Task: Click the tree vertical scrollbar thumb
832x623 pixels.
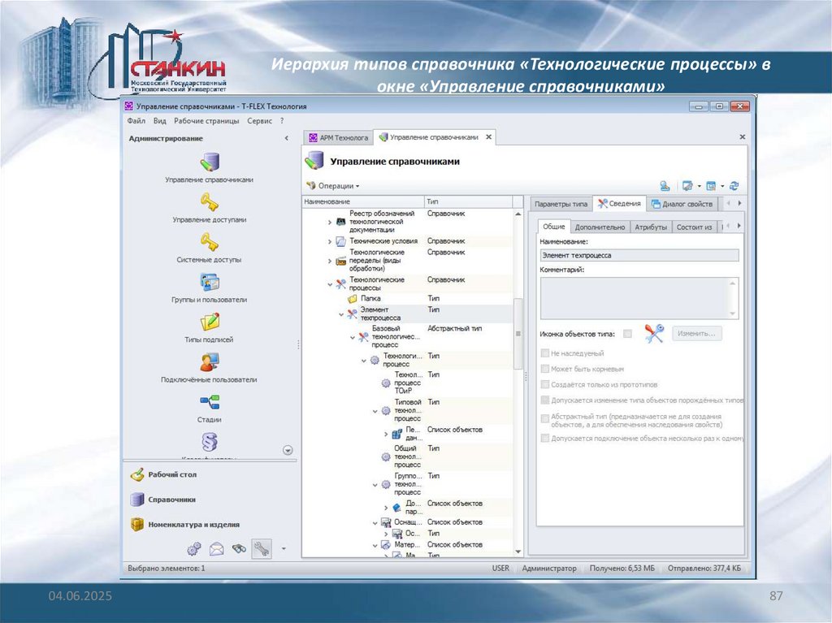Action: point(518,333)
